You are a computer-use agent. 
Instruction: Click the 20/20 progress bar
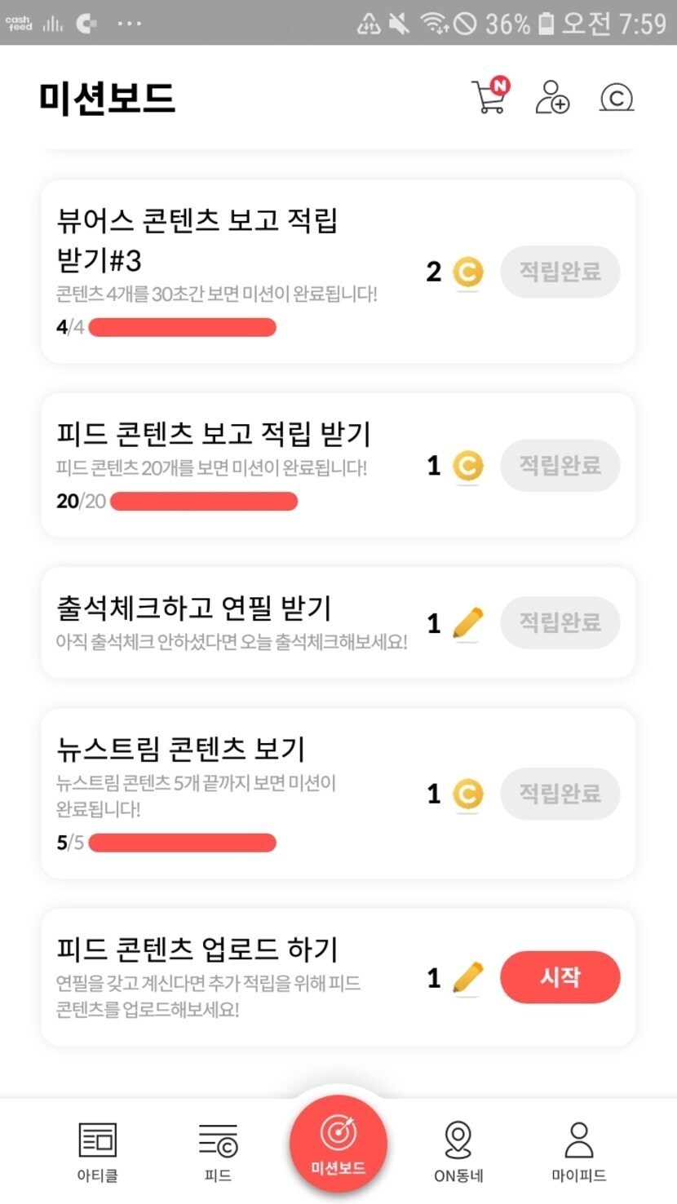[x=203, y=501]
